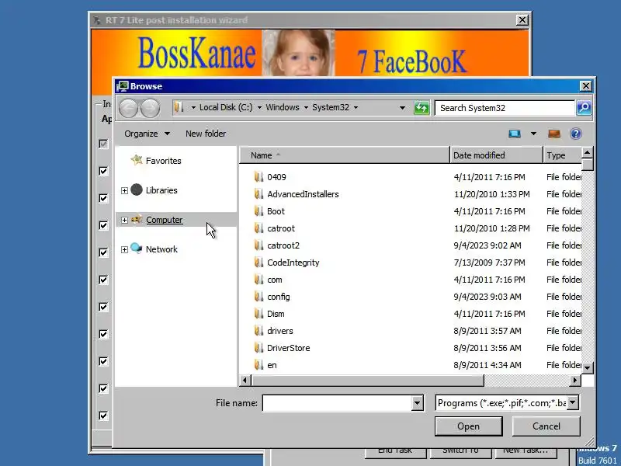Image resolution: width=621 pixels, height=466 pixels.
Task: Click the AdvancedInstallers folder icon
Action: (258, 194)
